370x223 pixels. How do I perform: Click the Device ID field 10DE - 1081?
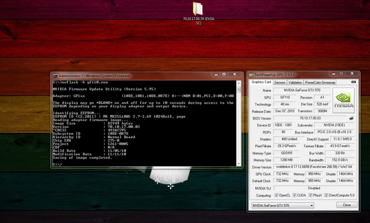click(x=283, y=125)
